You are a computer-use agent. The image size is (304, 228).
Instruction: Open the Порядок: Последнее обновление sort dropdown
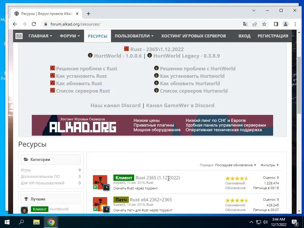pos(228,165)
